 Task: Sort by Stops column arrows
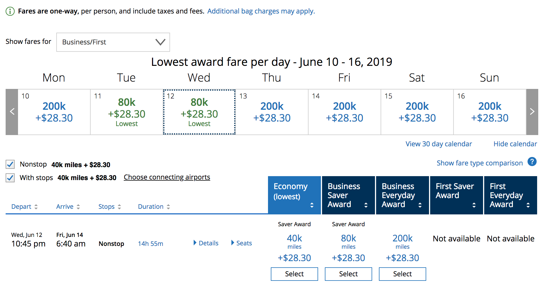(119, 207)
